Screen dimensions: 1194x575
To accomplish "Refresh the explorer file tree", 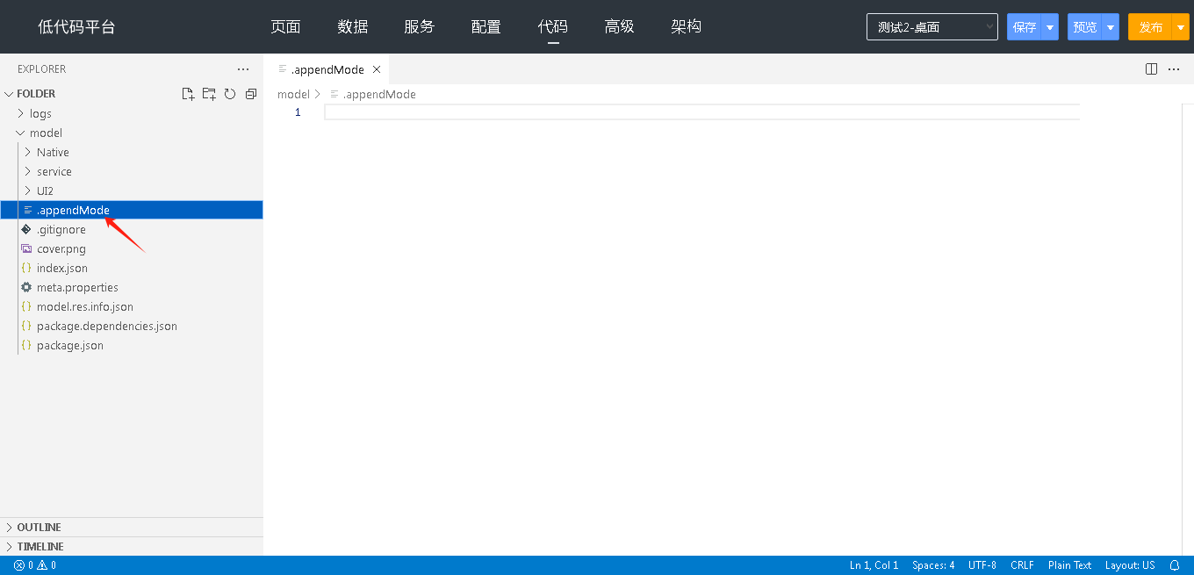I will point(230,94).
